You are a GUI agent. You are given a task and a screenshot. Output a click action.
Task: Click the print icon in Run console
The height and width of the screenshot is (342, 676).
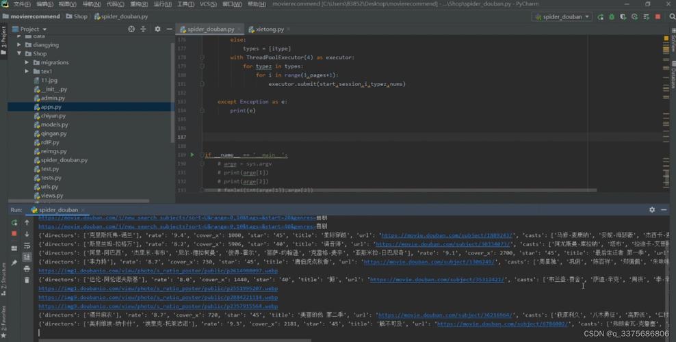coord(27,269)
